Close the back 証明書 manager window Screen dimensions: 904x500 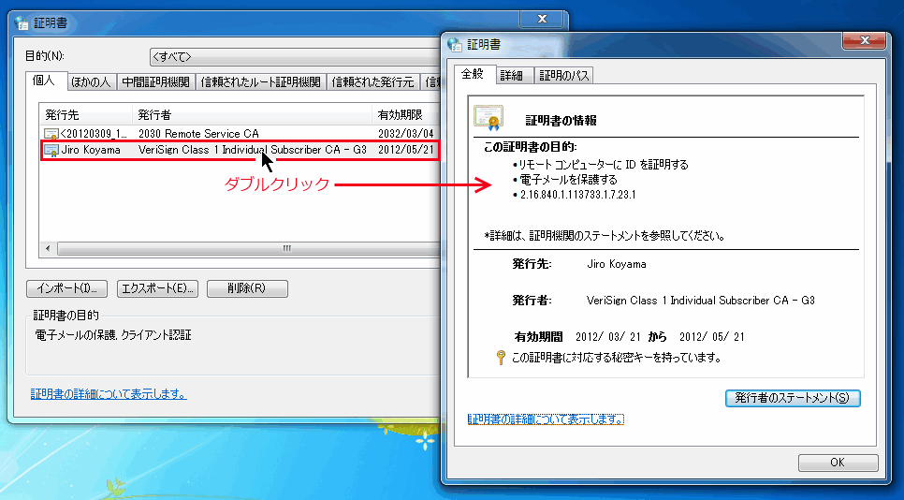coord(541,19)
